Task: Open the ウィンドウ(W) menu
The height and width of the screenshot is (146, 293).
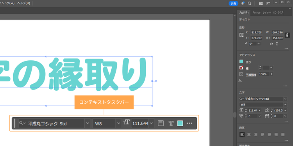Action: point(7,4)
